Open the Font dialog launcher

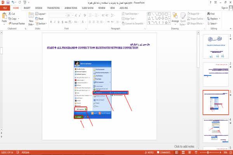pos(86,29)
